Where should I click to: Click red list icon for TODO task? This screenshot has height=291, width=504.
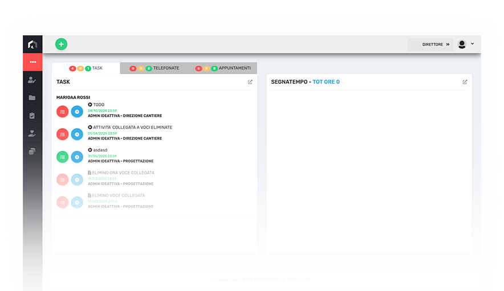click(62, 112)
